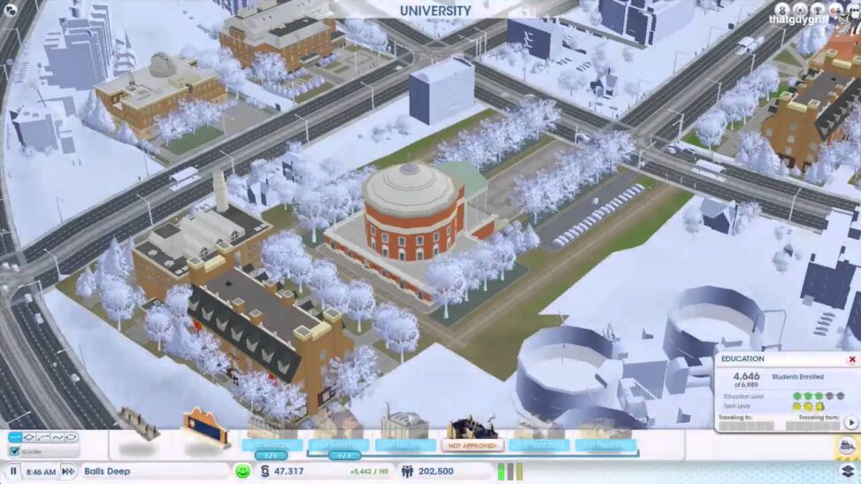Click the first small counter badge under modules
Viewport: 861px width, 484px height.
click(x=272, y=456)
